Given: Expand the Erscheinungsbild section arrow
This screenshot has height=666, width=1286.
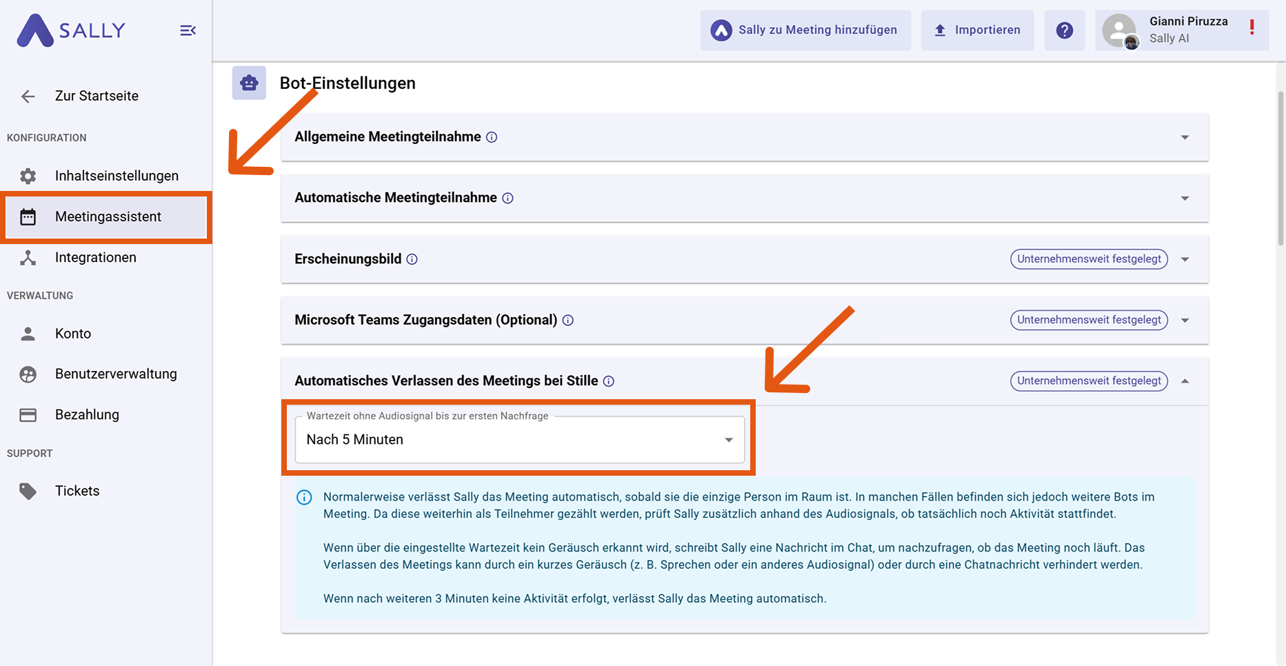Looking at the screenshot, I should coord(1185,260).
